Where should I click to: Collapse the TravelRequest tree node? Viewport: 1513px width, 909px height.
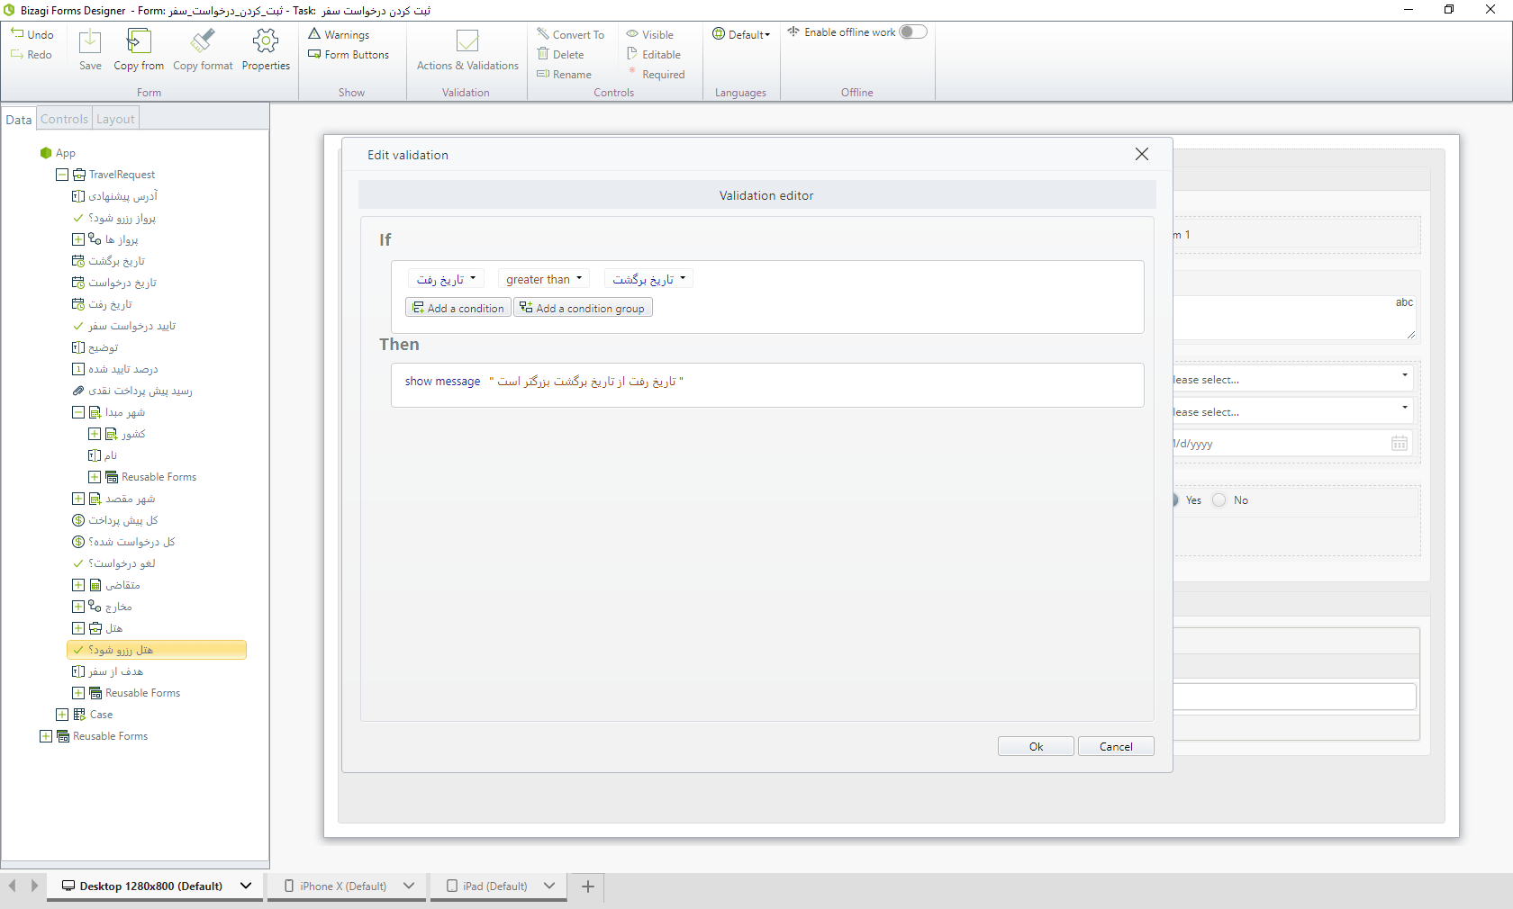[62, 175]
